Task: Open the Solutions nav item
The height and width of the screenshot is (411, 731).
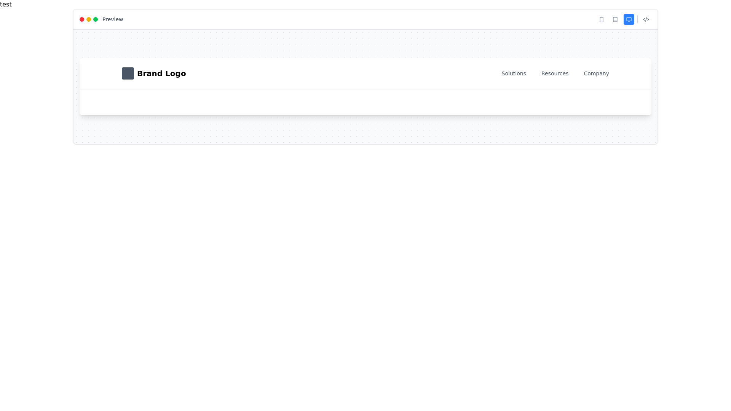Action: (x=514, y=73)
